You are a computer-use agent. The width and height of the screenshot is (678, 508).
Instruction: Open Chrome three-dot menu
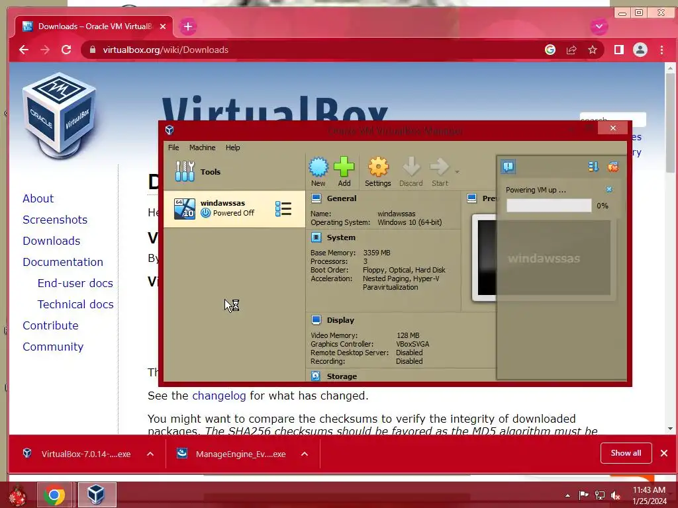pyautogui.click(x=661, y=50)
